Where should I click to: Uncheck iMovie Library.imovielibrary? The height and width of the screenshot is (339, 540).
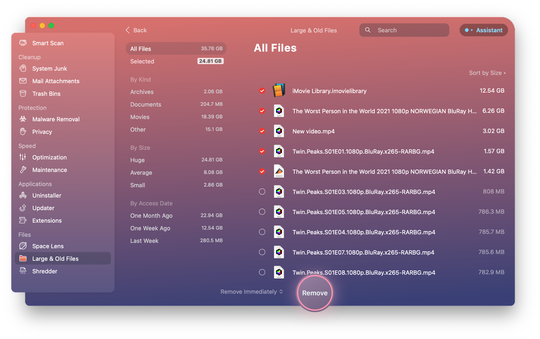[262, 91]
